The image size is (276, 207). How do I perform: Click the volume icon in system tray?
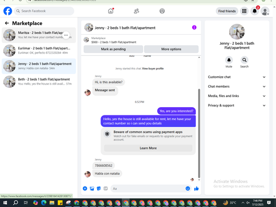tap(248, 203)
